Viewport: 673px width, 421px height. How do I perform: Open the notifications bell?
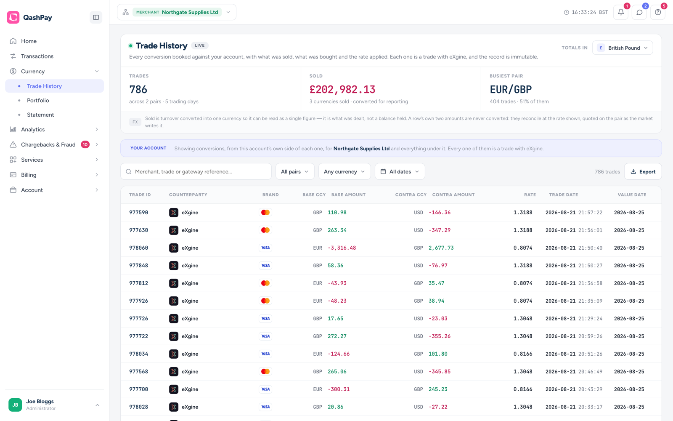[x=621, y=12]
